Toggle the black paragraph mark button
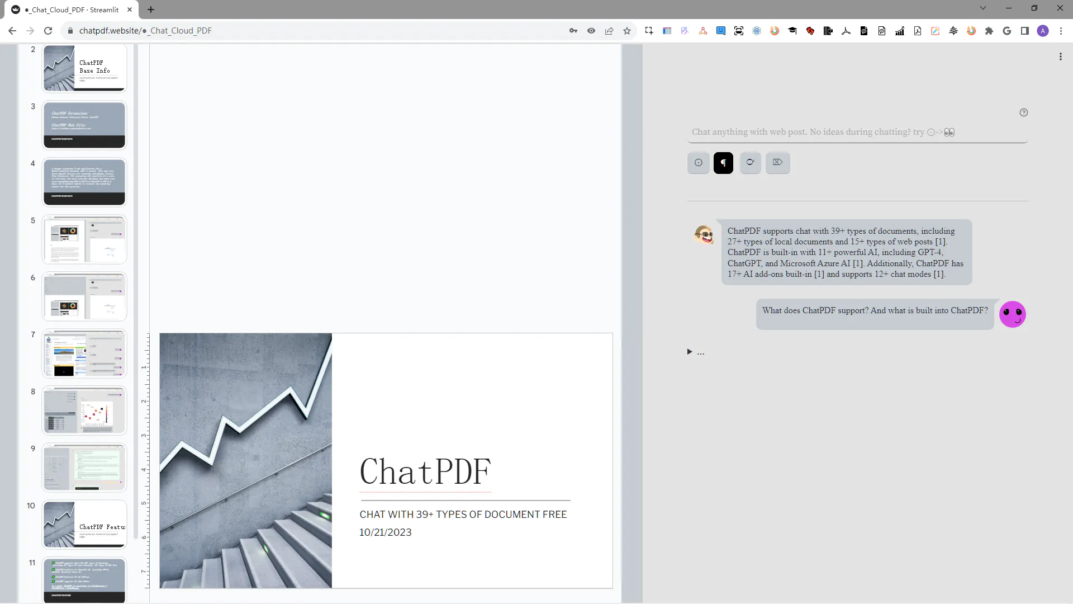This screenshot has height=604, width=1073. point(723,163)
